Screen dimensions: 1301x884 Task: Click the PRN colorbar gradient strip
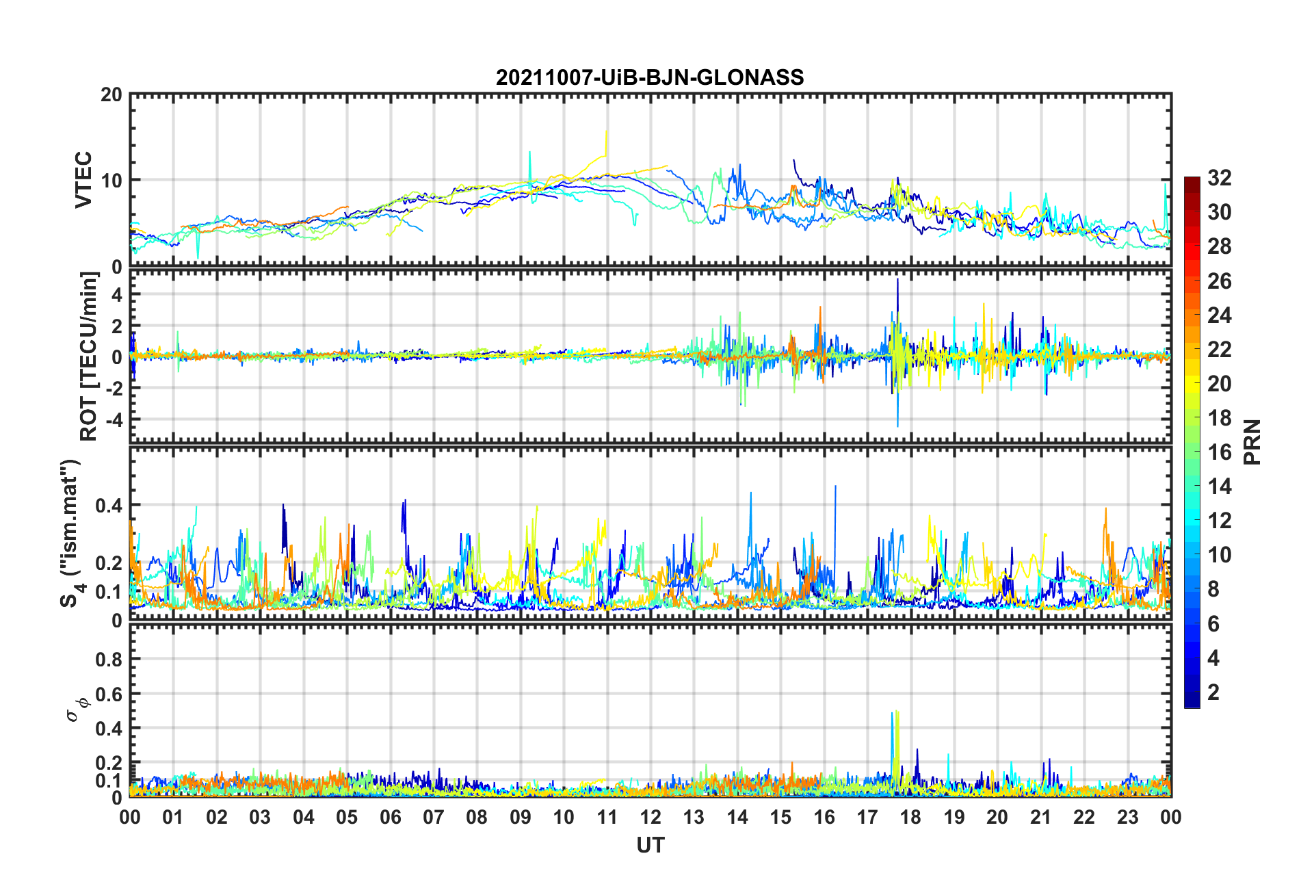(1192, 442)
